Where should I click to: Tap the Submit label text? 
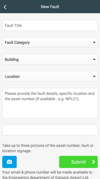point(78,162)
